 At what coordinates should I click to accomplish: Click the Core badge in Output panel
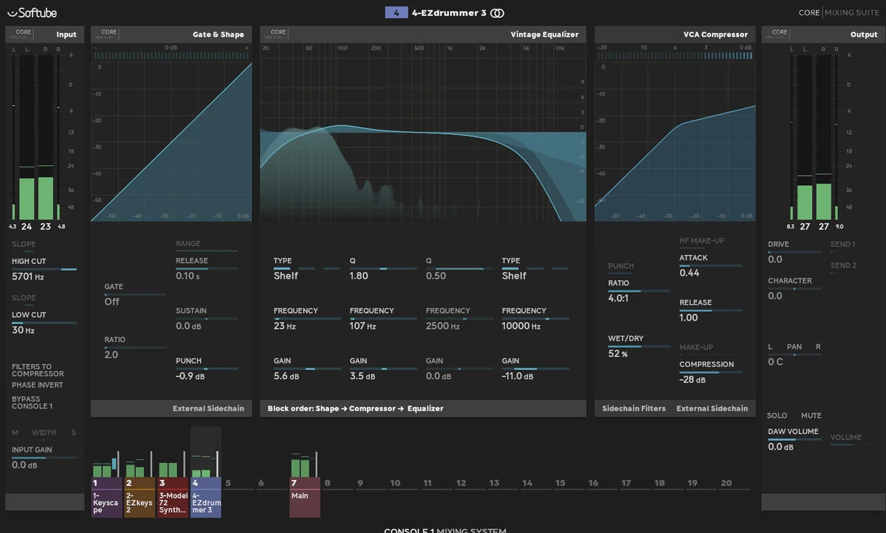tap(780, 34)
